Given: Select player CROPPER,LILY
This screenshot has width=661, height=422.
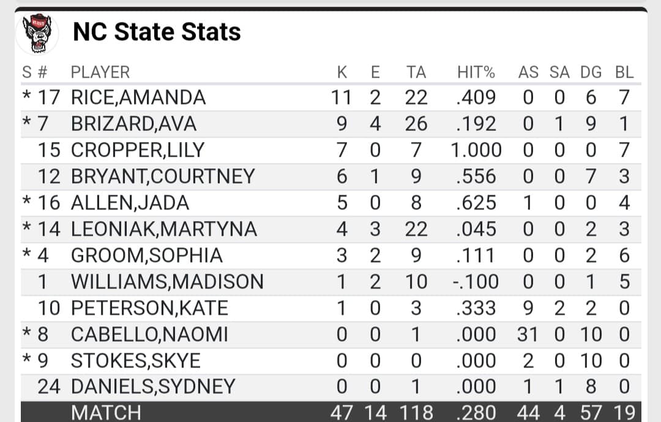Looking at the screenshot, I should (138, 151).
